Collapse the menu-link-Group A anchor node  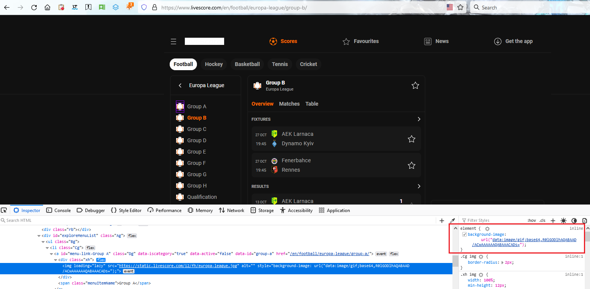pos(51,254)
